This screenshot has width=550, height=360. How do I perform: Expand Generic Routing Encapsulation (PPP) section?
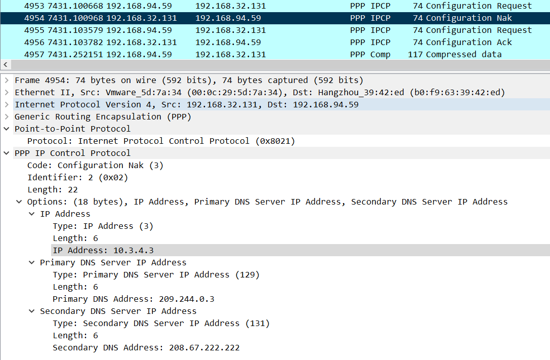tap(6, 116)
